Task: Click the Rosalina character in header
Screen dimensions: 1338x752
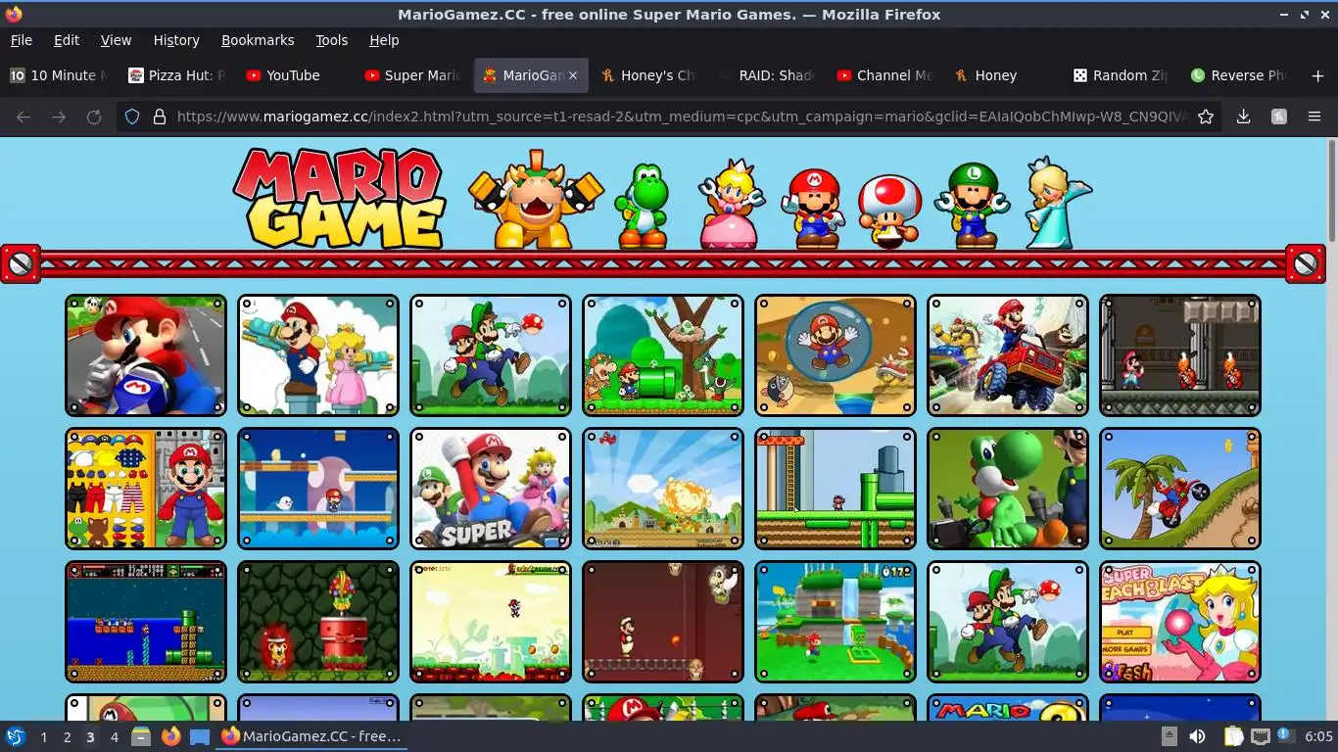Action: (x=1057, y=203)
